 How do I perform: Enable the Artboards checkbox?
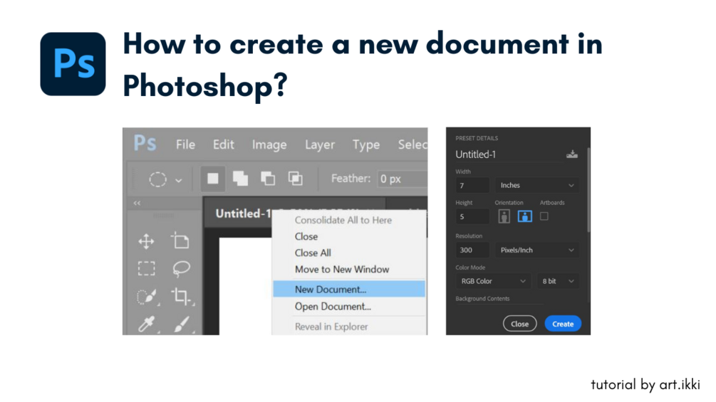(544, 216)
